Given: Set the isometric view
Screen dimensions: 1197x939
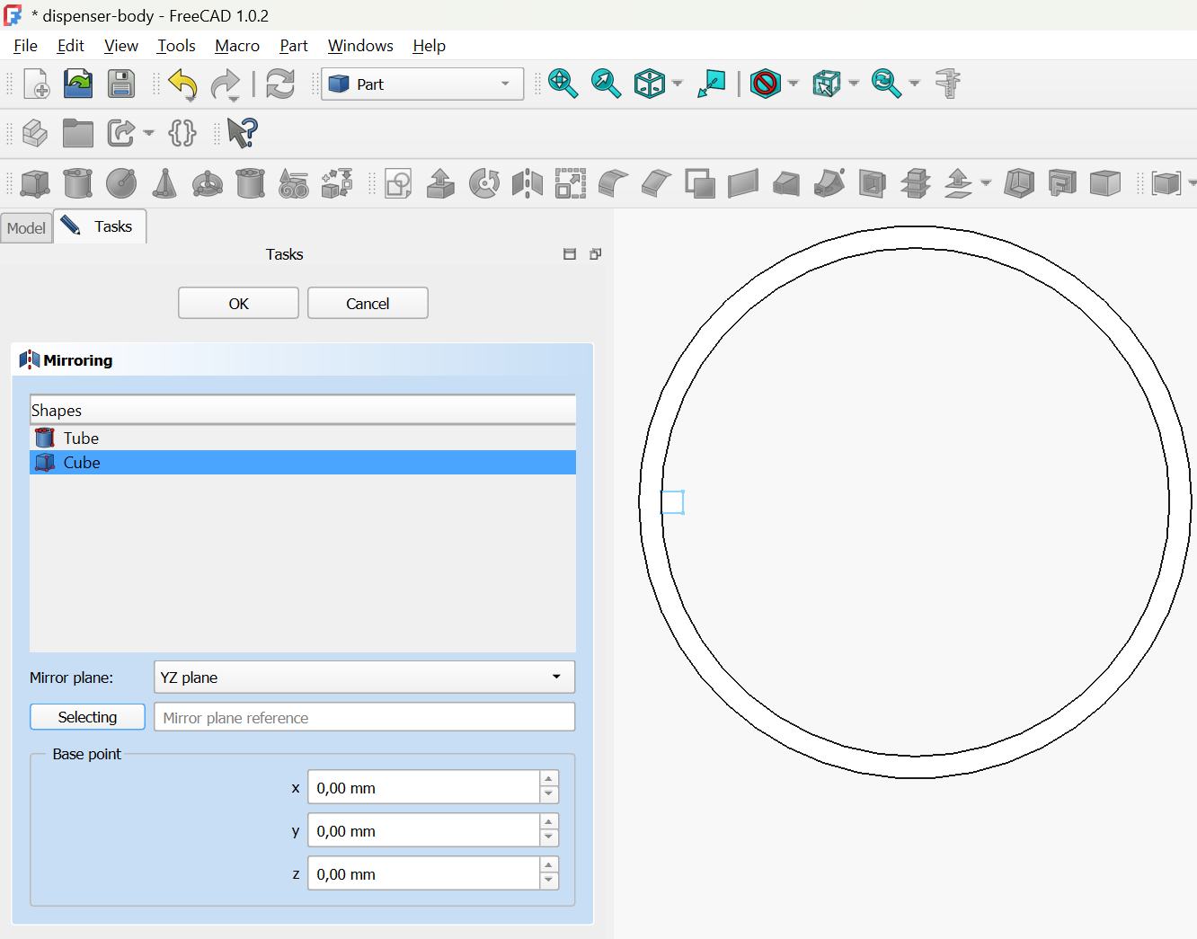Looking at the screenshot, I should click(x=649, y=84).
